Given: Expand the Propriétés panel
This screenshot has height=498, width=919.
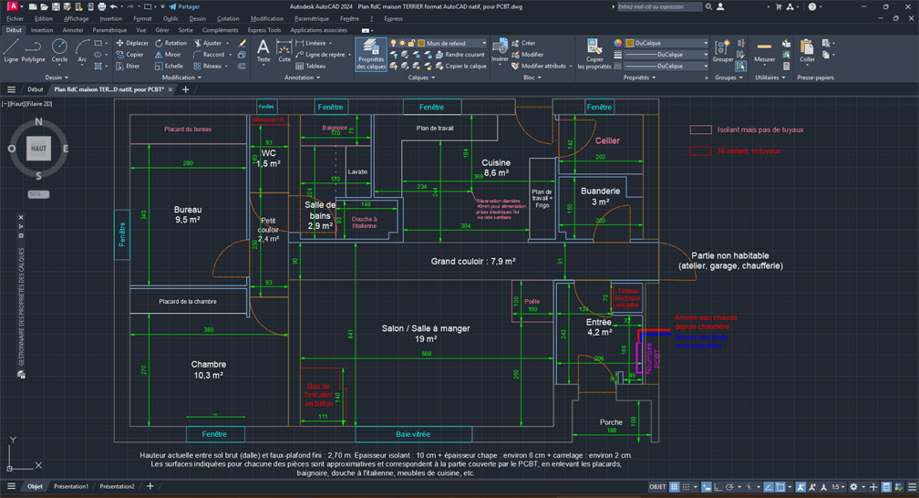Looking at the screenshot, I should 639,78.
